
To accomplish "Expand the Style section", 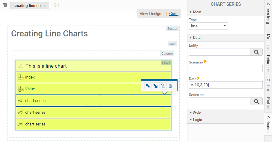I will (197, 113).
